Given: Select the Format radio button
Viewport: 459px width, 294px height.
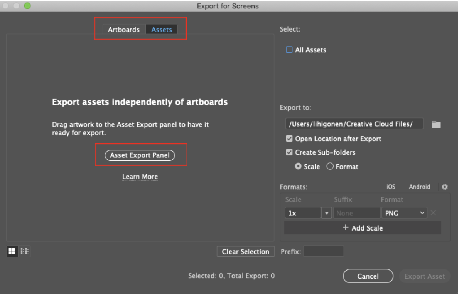Looking at the screenshot, I should (x=330, y=167).
